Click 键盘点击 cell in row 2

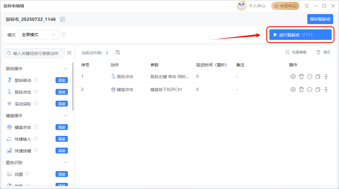click(x=122, y=90)
